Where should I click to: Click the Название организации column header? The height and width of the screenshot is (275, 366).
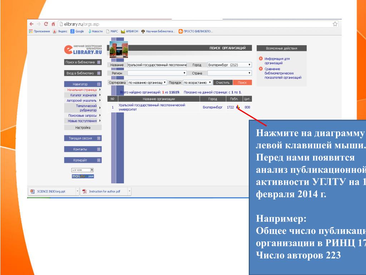tap(159, 99)
